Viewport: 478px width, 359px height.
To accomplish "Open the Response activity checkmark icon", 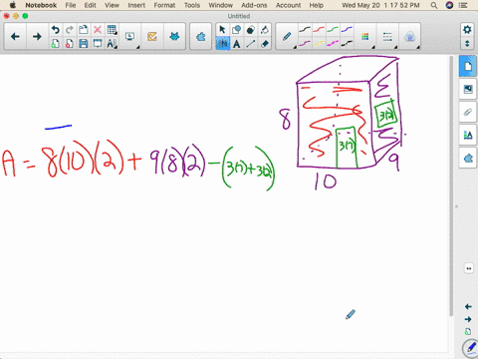I will click(152, 37).
